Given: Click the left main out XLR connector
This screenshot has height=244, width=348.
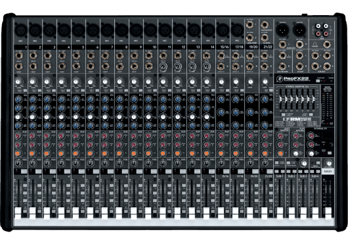Looking at the screenshot, I should [x=282, y=30].
